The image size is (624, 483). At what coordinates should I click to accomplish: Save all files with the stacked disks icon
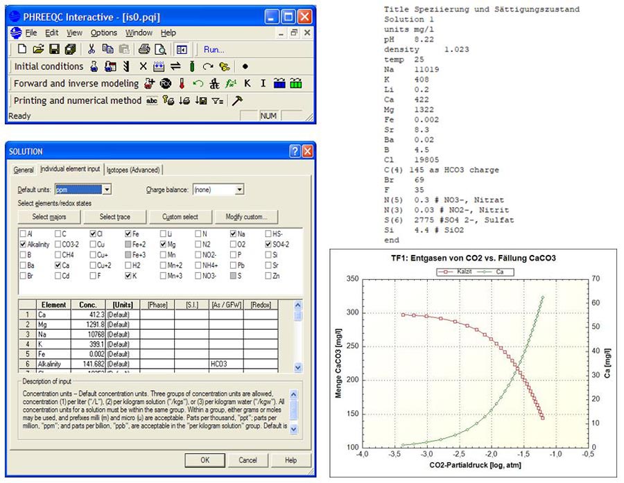71,49
